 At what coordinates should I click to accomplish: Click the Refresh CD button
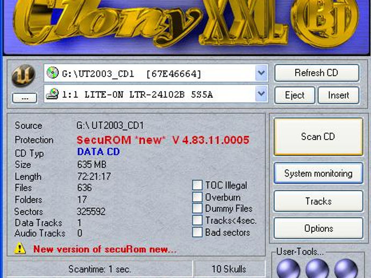317,73
